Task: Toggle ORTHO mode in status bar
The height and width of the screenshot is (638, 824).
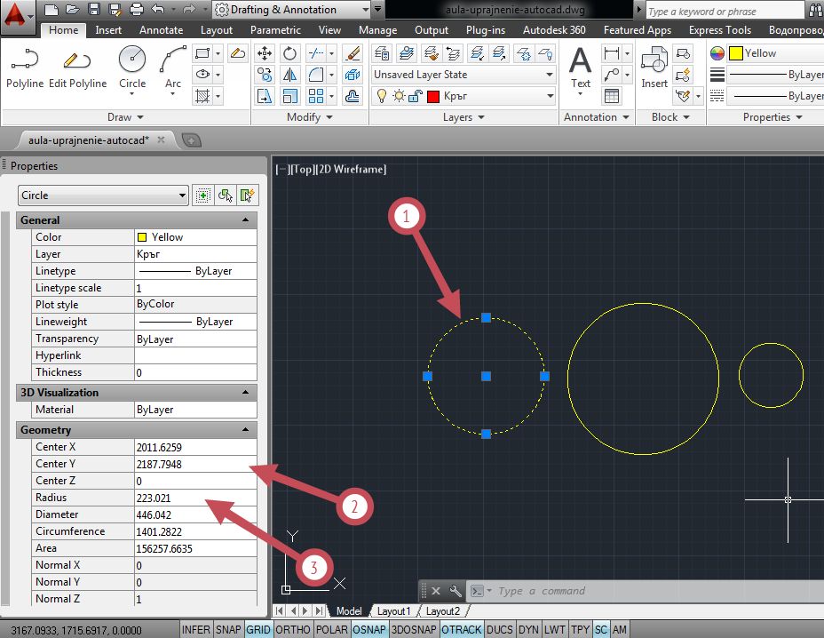Action: click(x=293, y=630)
